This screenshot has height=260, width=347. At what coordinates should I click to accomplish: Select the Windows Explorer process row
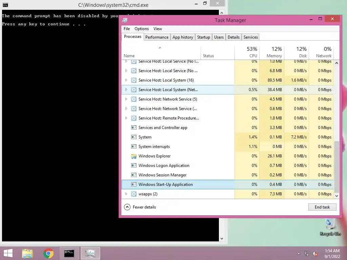tap(227, 156)
